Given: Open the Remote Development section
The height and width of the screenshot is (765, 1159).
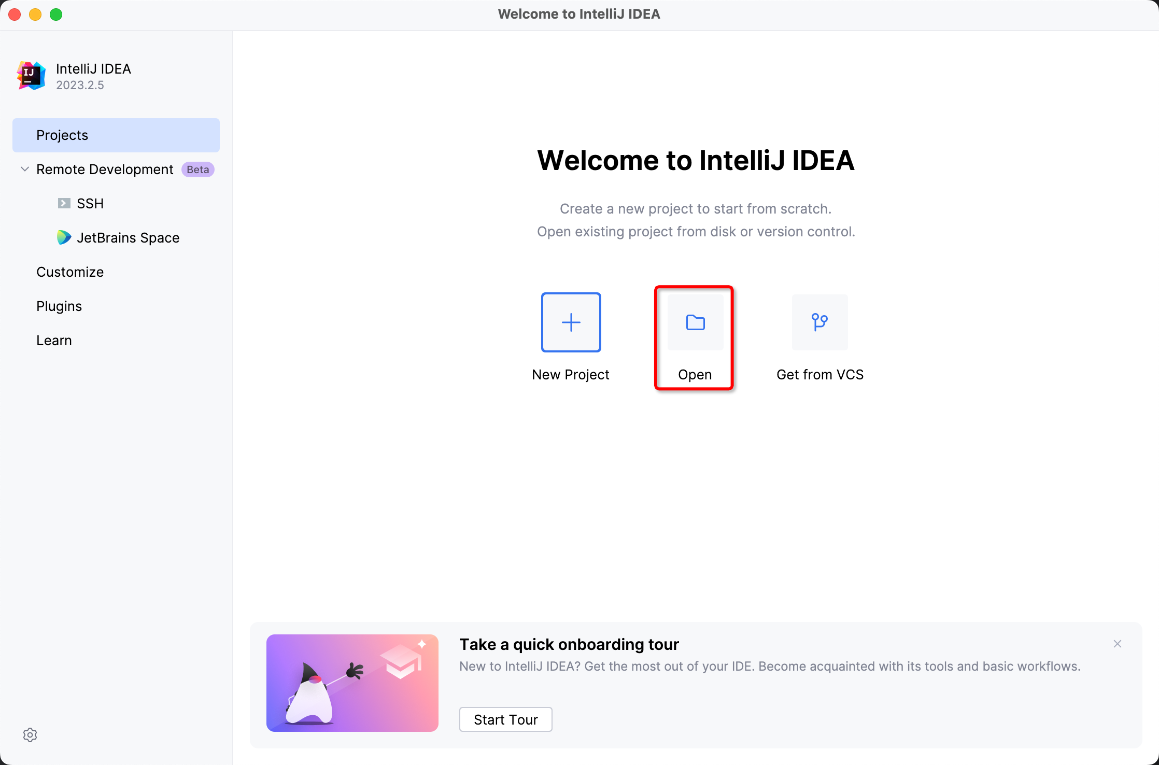Looking at the screenshot, I should click(105, 169).
